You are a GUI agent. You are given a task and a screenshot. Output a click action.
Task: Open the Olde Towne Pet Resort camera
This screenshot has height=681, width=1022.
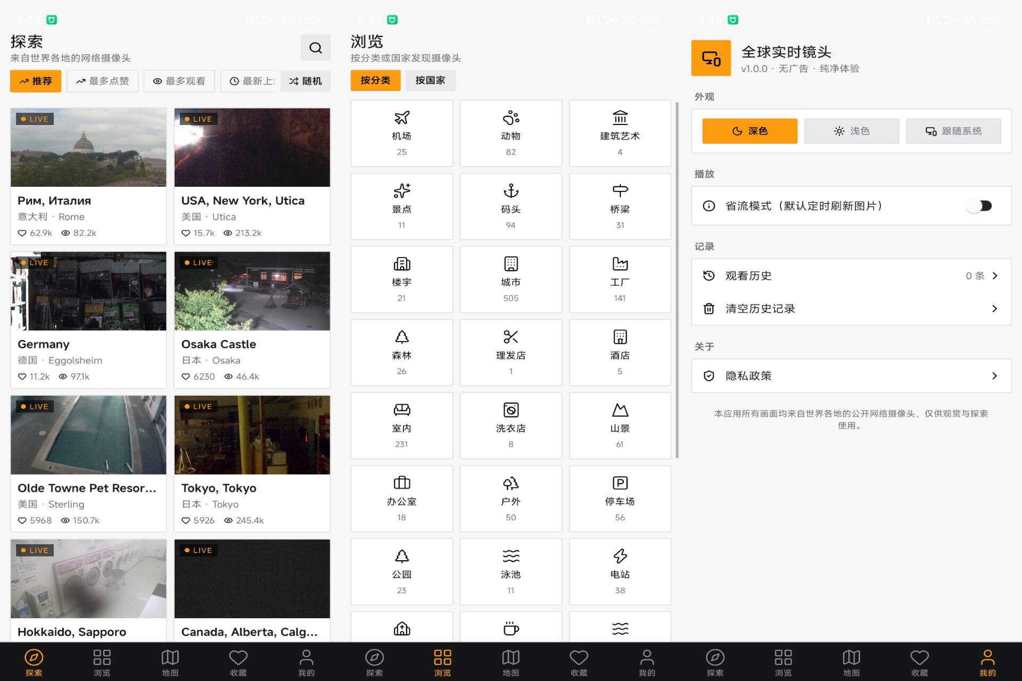point(88,463)
